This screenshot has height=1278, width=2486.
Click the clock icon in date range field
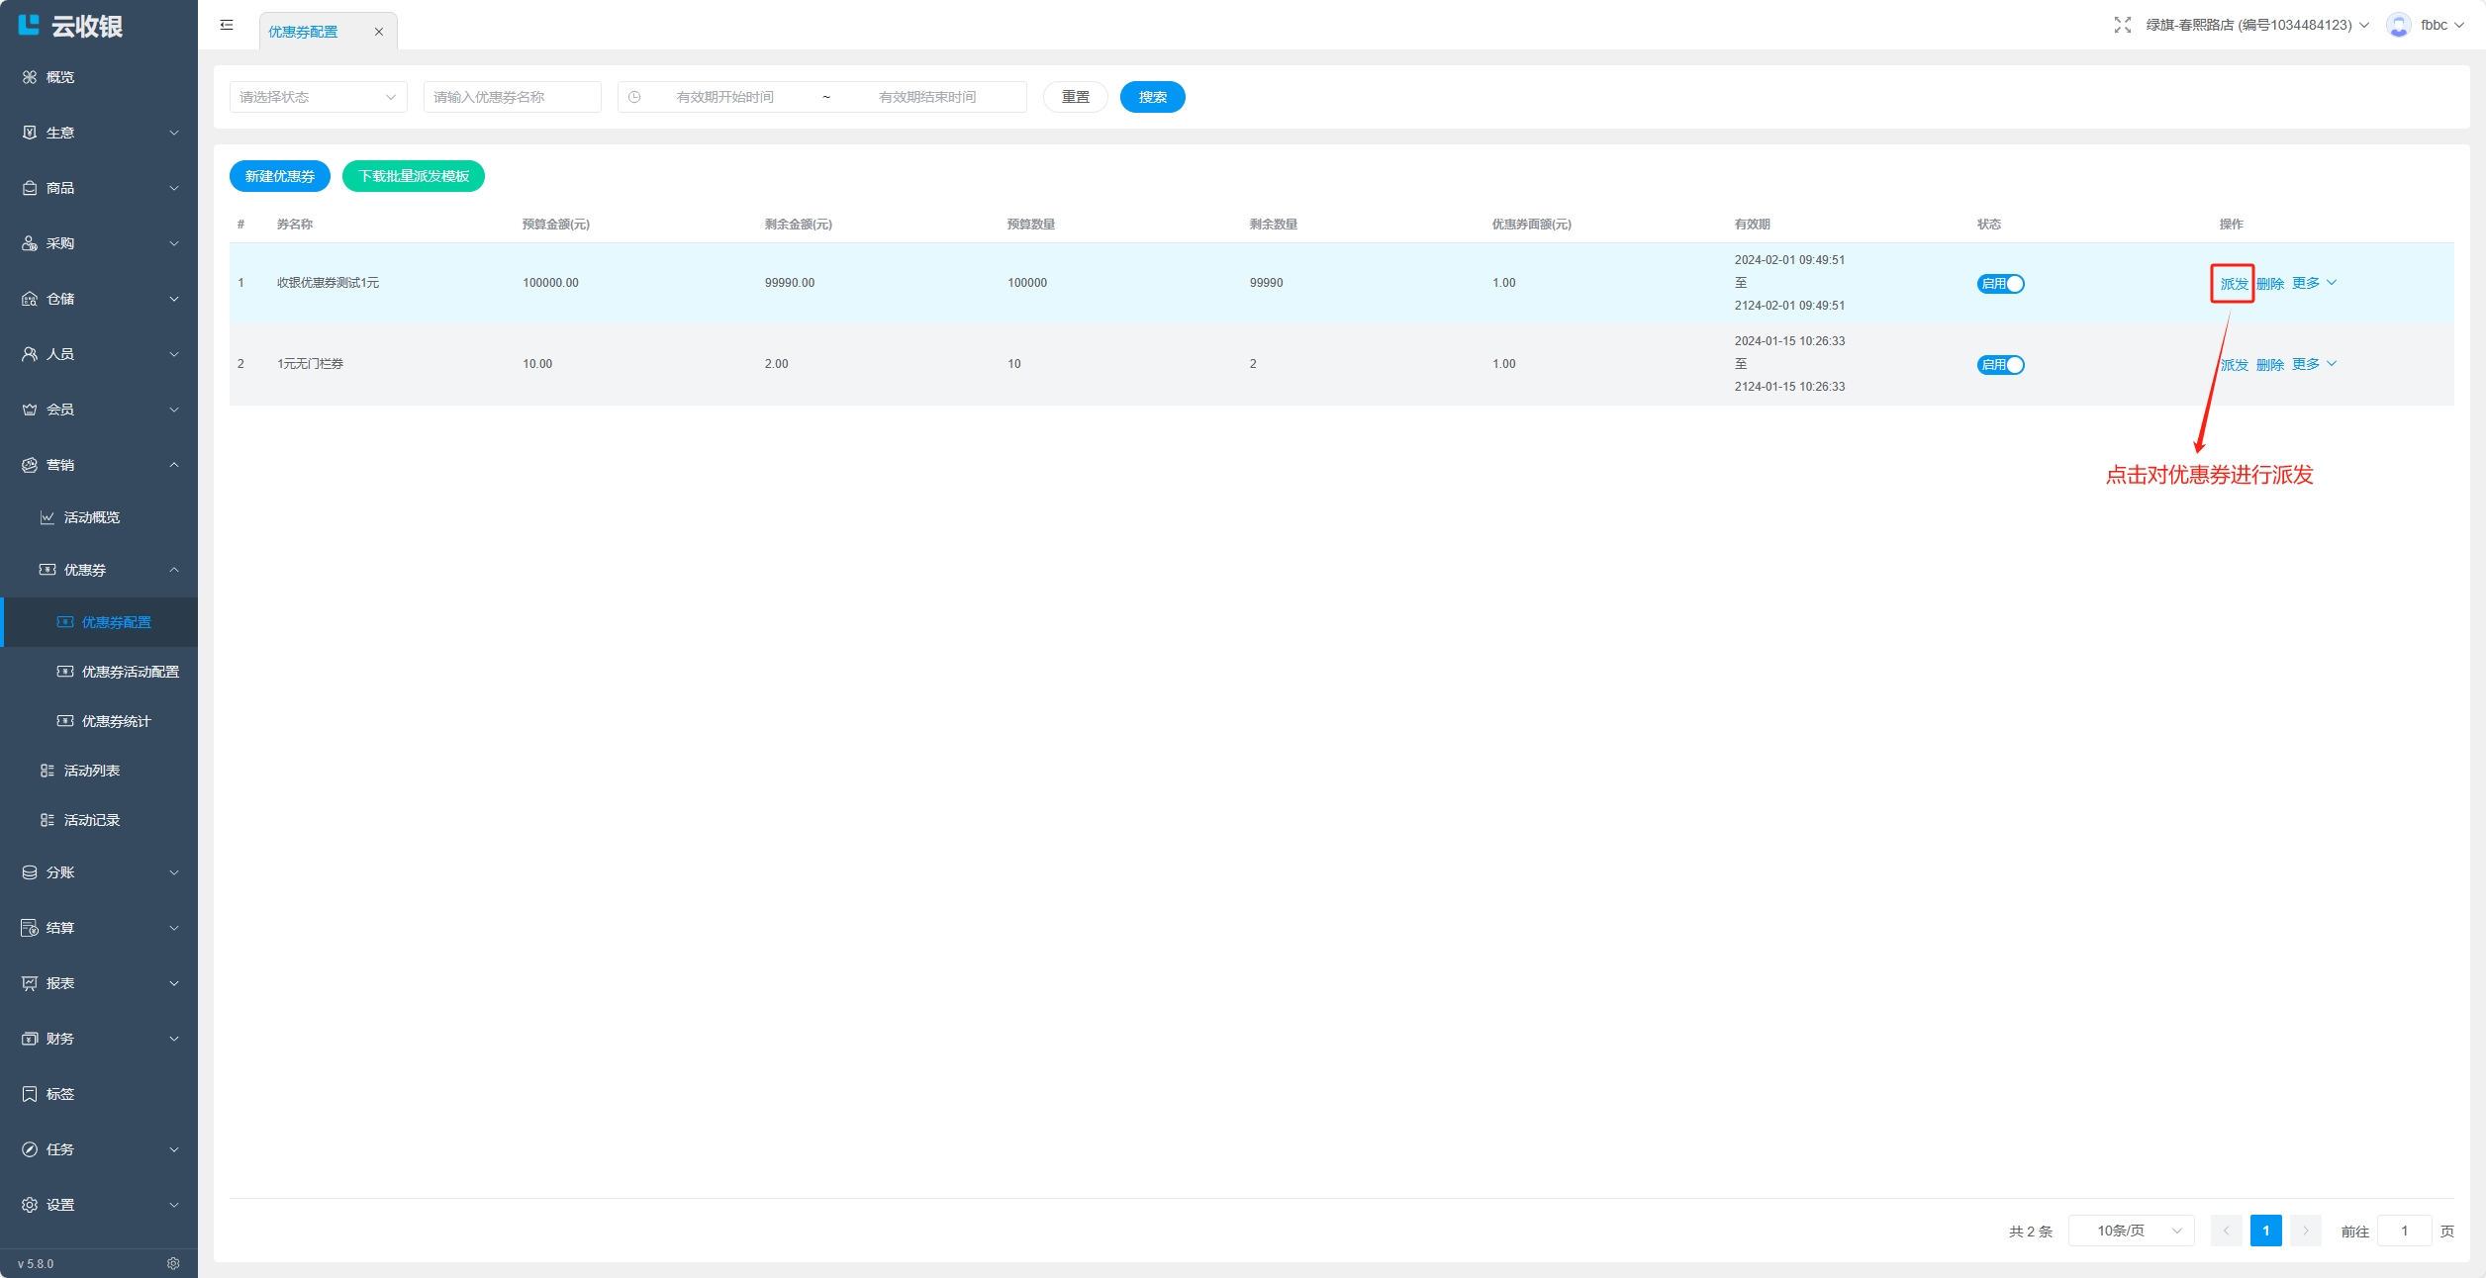(x=634, y=97)
